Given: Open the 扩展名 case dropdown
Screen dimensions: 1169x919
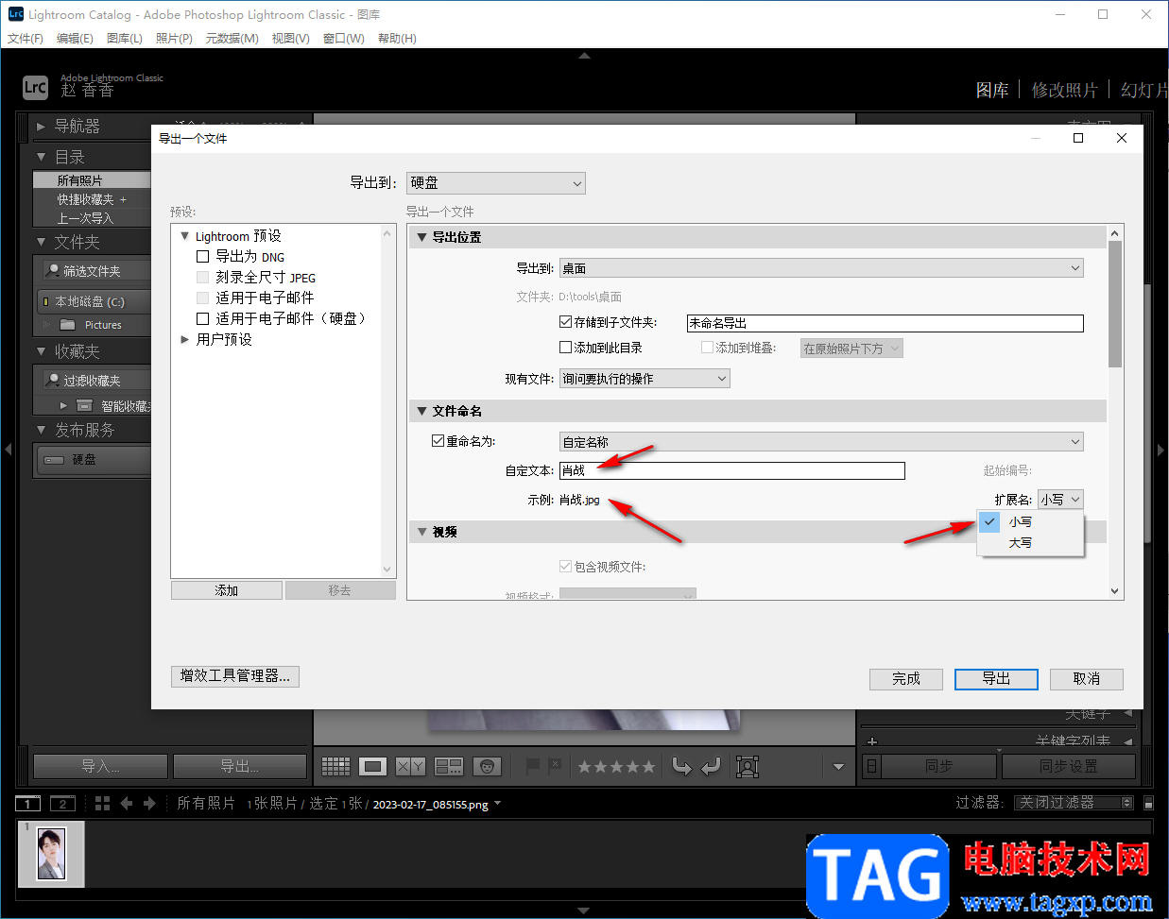Looking at the screenshot, I should coord(1060,500).
